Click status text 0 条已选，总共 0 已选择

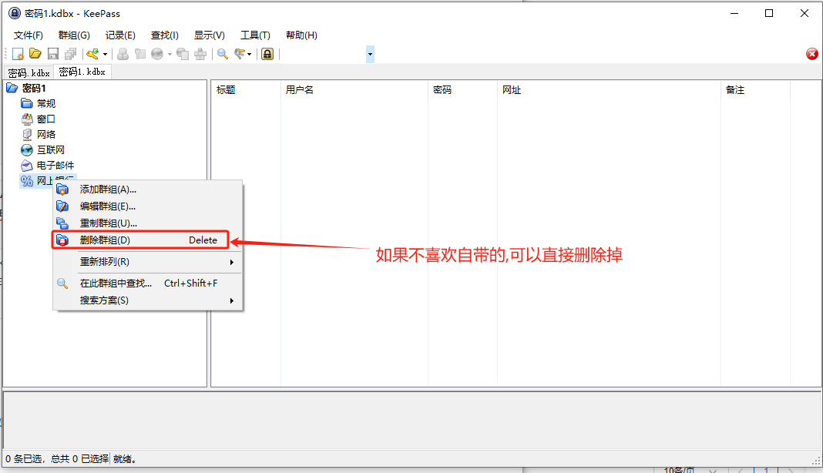[x=57, y=459]
